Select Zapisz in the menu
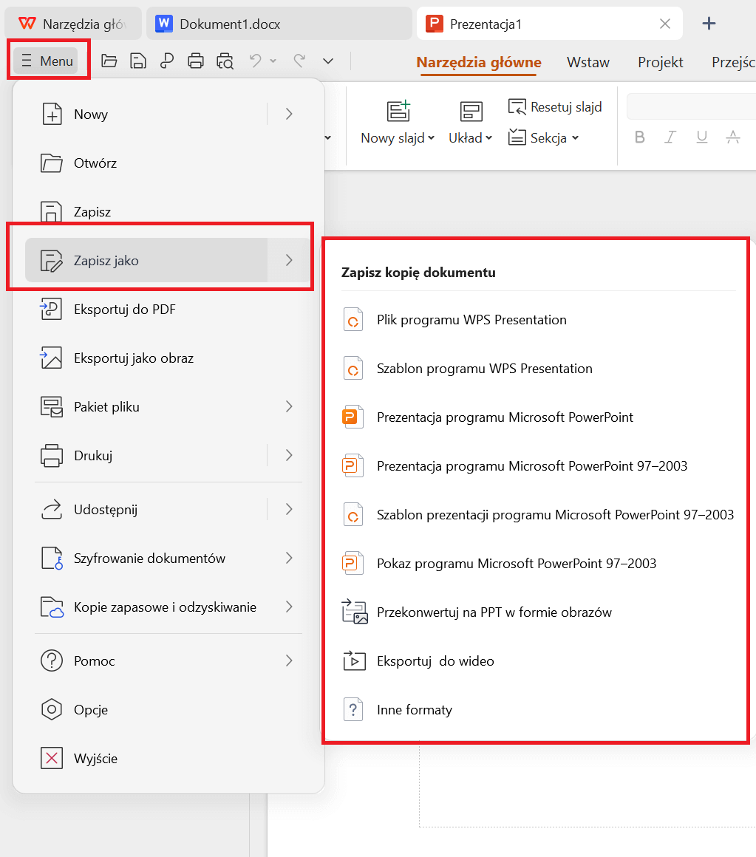This screenshot has height=857, width=756. coord(168,211)
